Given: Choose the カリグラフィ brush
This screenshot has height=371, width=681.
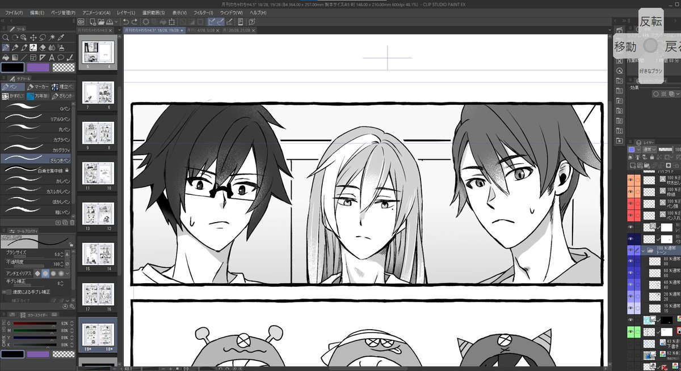Looking at the screenshot, I should 37,150.
